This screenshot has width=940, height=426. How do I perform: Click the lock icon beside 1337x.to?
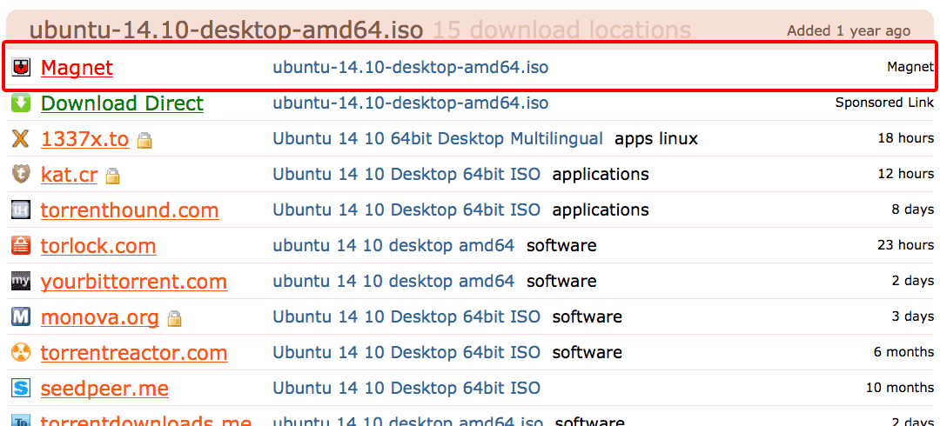point(144,141)
